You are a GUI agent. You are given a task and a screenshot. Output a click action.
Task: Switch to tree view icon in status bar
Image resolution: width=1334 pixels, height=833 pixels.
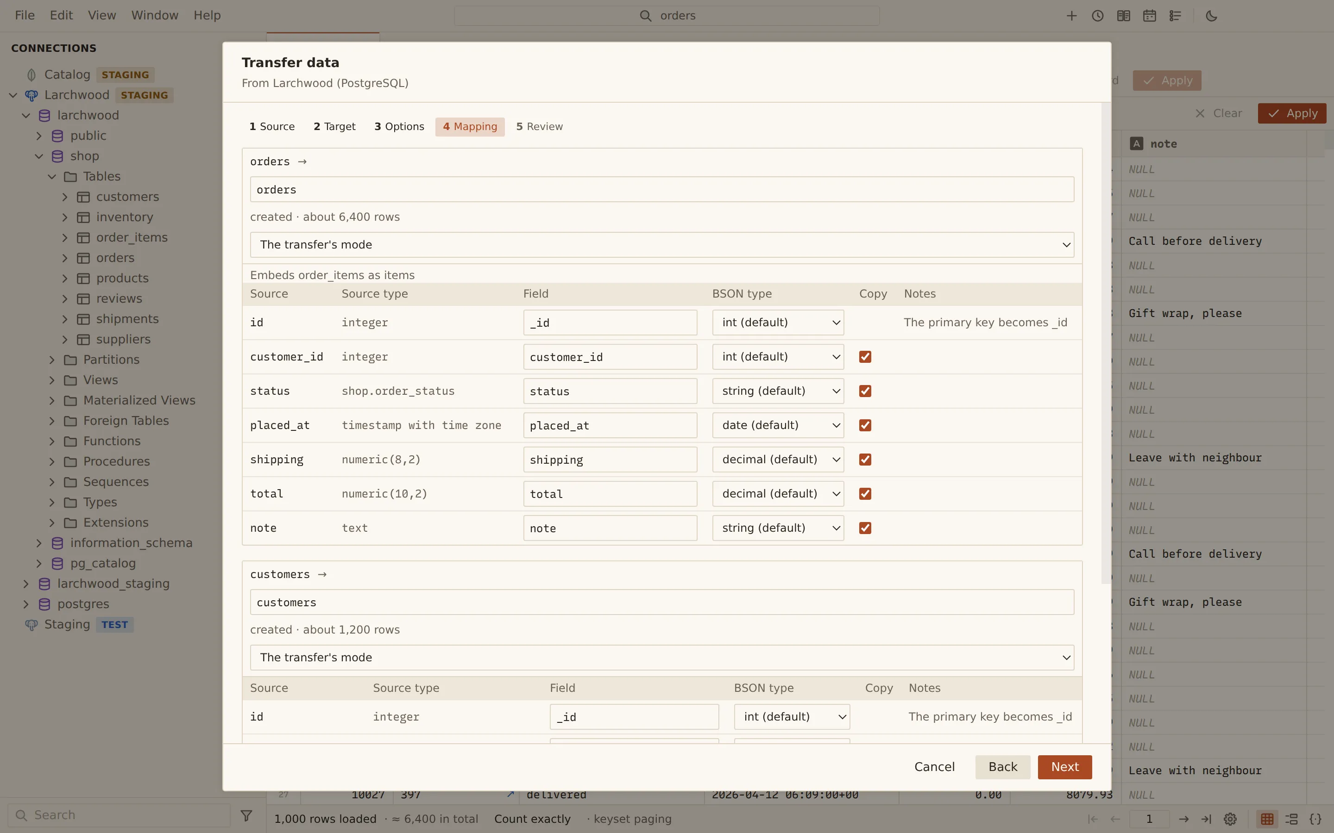point(1291,819)
